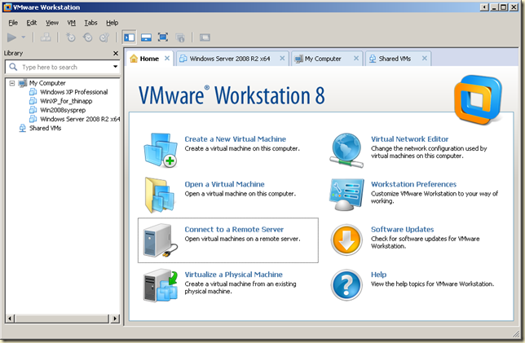
Task: Click the magnifier icon in Library search
Action: pyautogui.click(x=13, y=67)
